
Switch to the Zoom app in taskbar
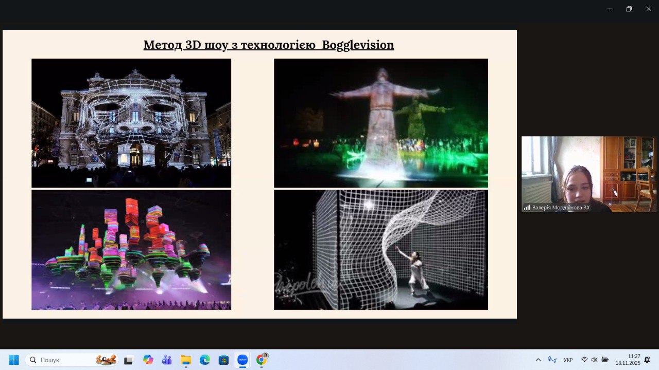pos(242,360)
